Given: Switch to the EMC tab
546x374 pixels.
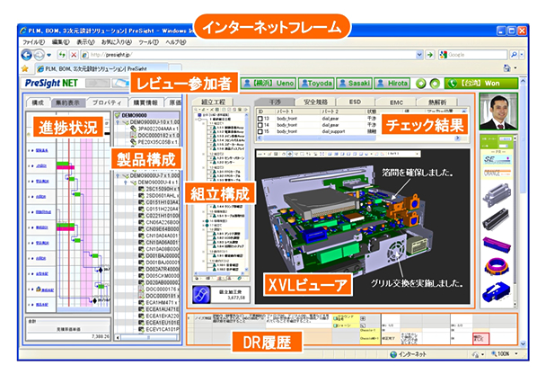Looking at the screenshot, I should click(396, 102).
